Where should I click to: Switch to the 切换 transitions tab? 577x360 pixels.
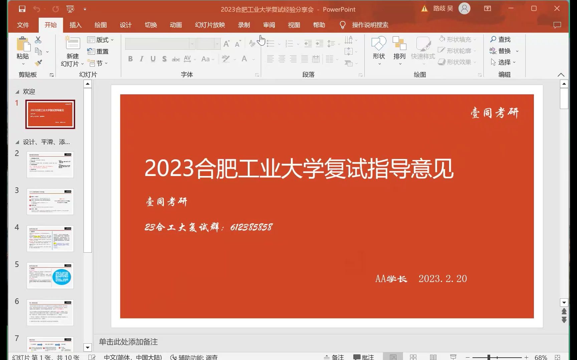tap(151, 25)
